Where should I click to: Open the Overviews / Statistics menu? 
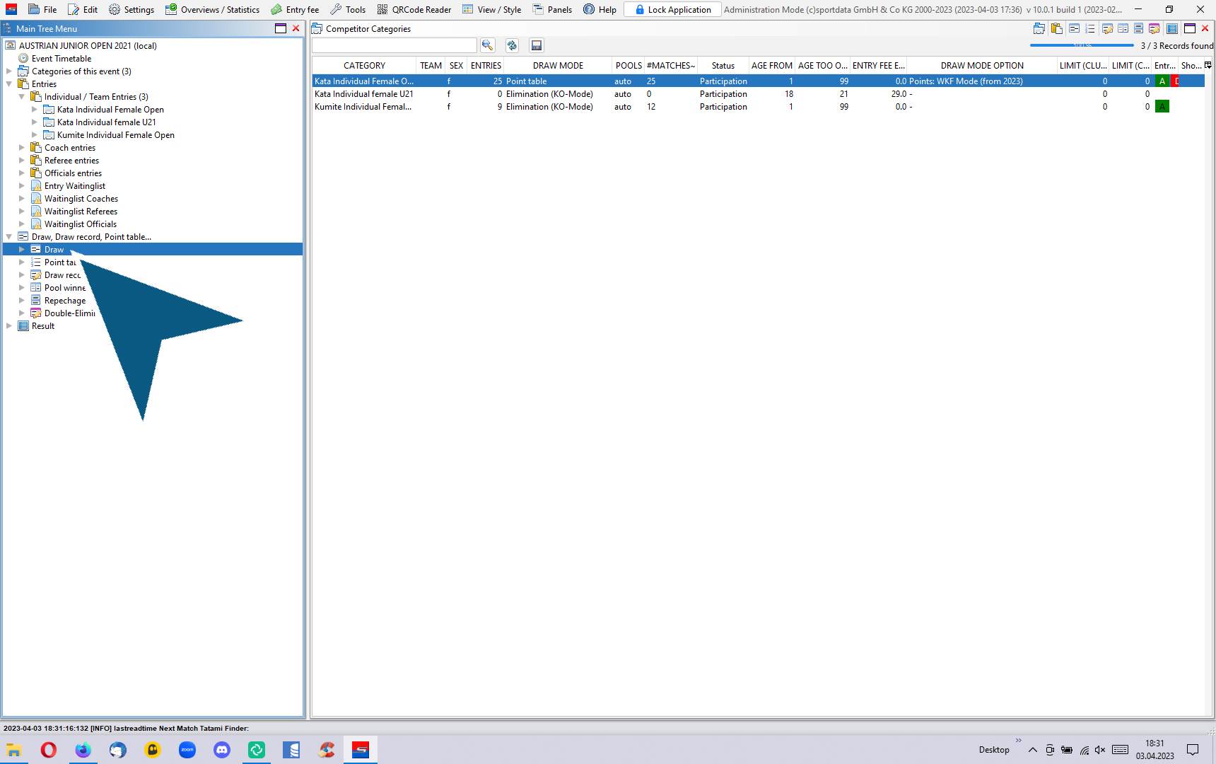pos(212,9)
